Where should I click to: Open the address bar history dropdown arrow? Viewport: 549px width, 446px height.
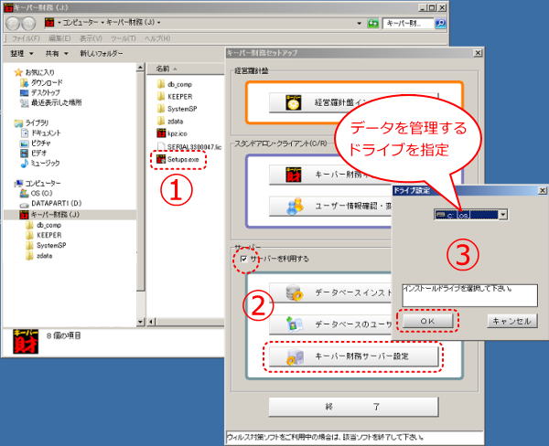coord(360,24)
